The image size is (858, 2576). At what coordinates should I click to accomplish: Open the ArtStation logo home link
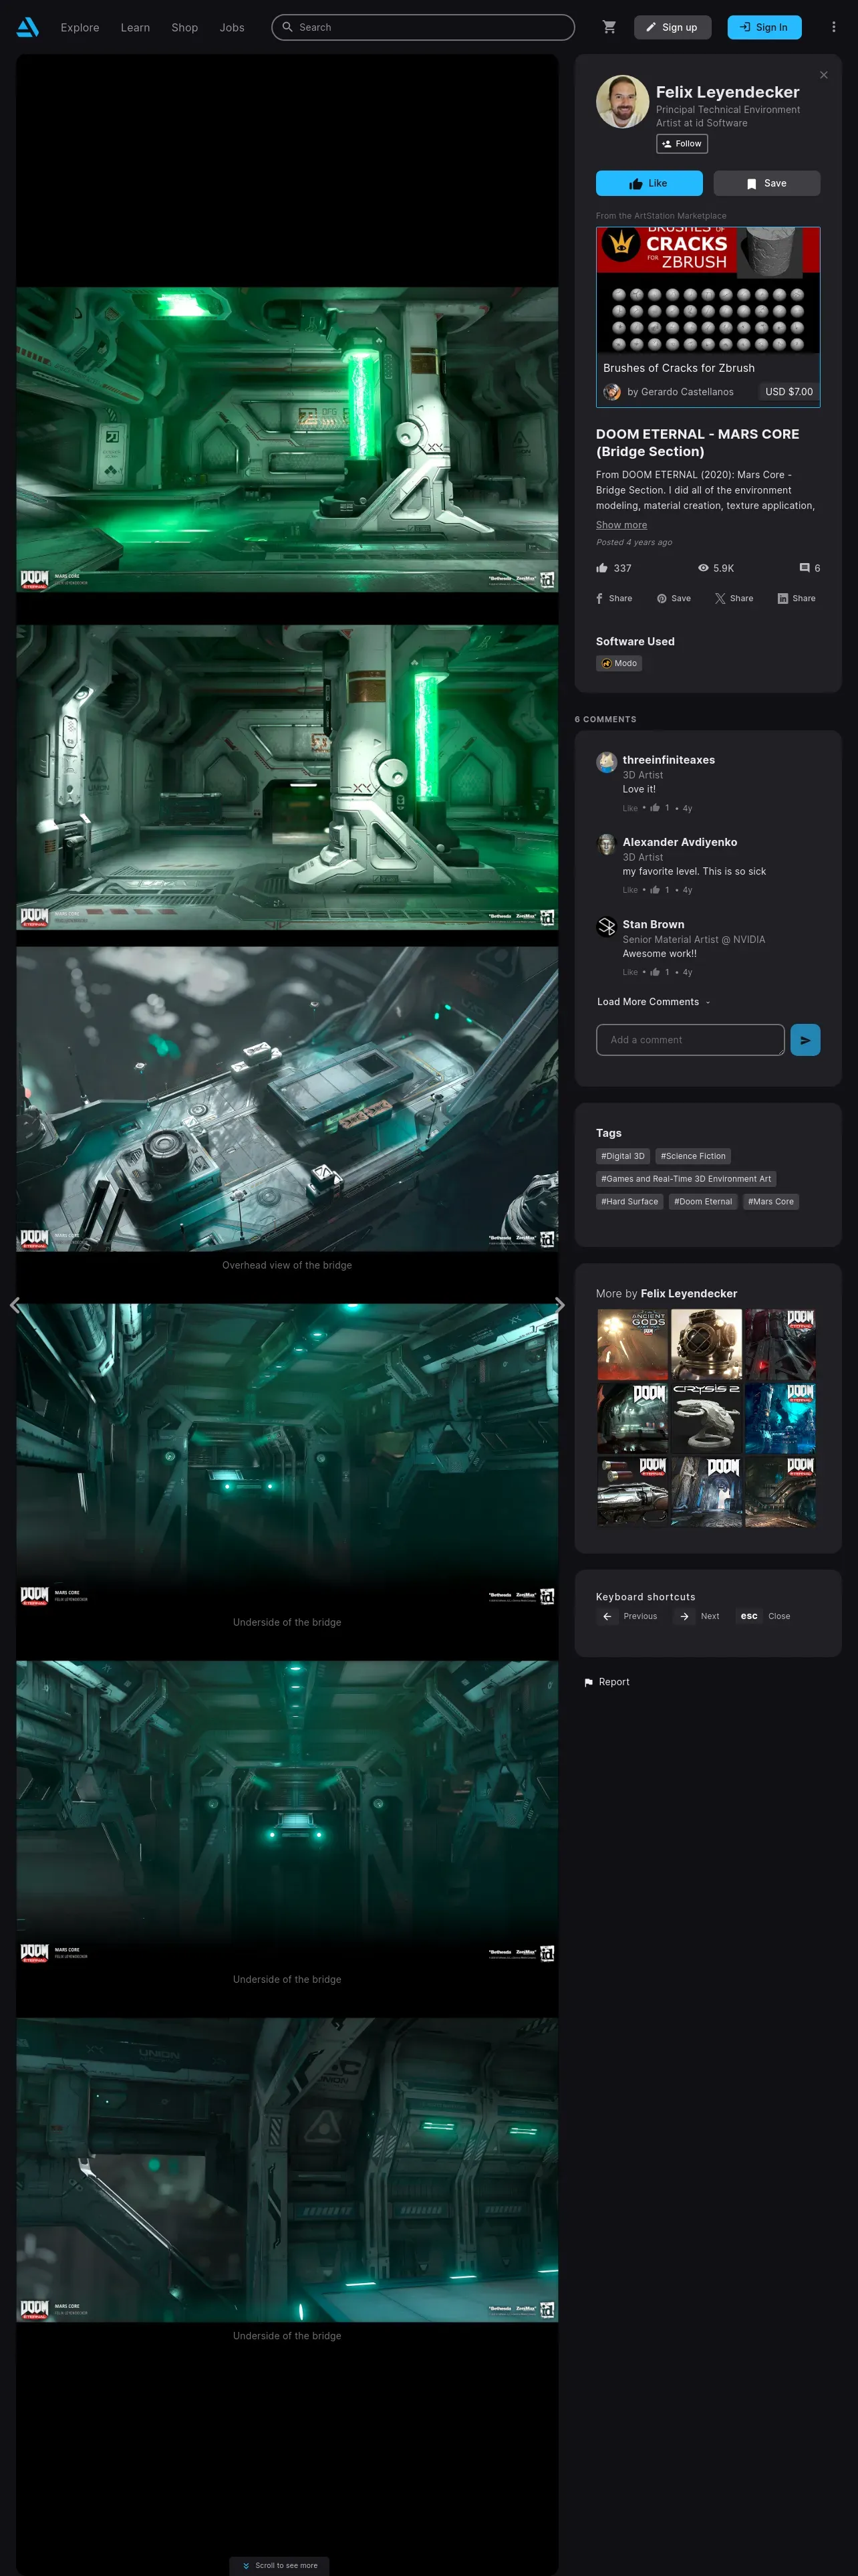[28, 27]
